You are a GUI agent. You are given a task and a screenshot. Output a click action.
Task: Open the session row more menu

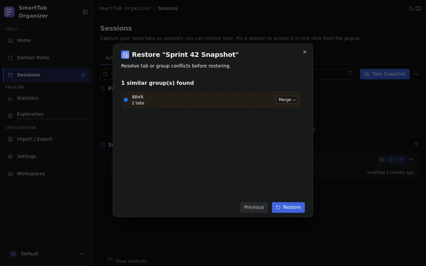(411, 160)
